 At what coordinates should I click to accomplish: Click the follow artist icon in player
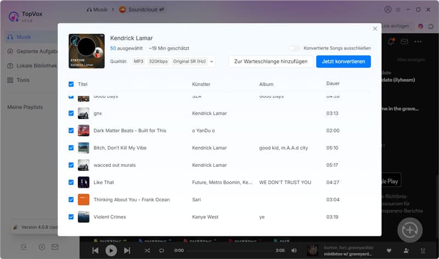tap(406, 251)
